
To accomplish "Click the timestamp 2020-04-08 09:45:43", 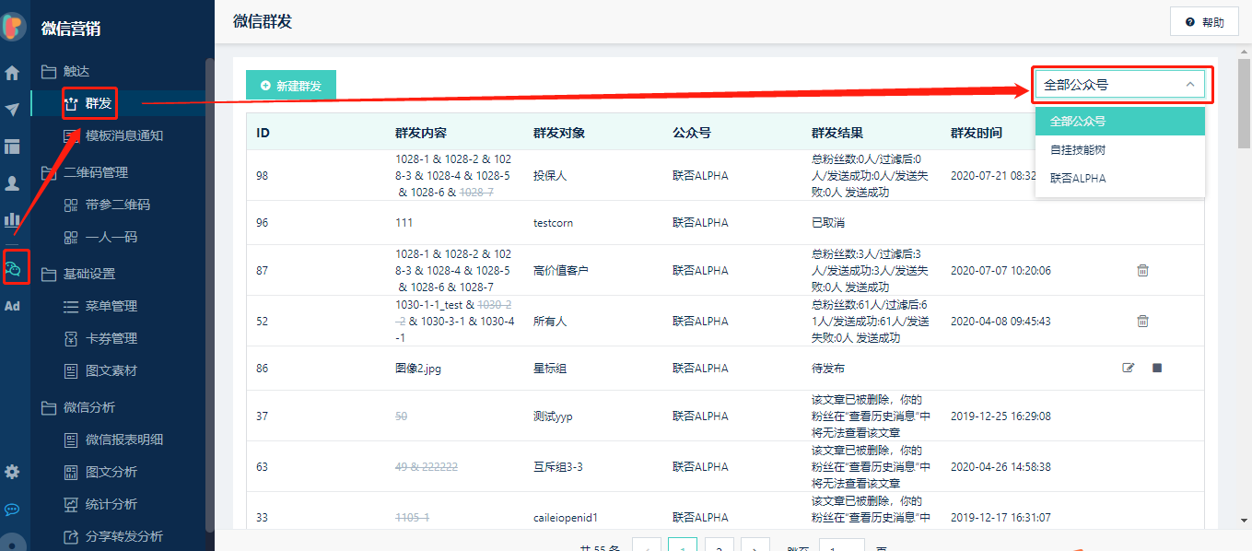I will click(x=1000, y=322).
